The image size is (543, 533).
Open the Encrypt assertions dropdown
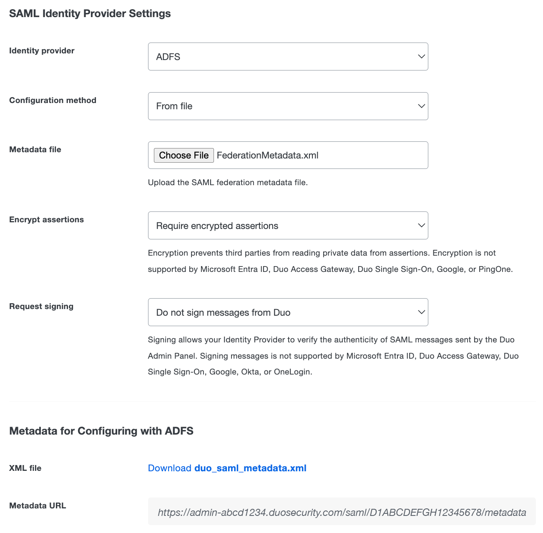288,225
